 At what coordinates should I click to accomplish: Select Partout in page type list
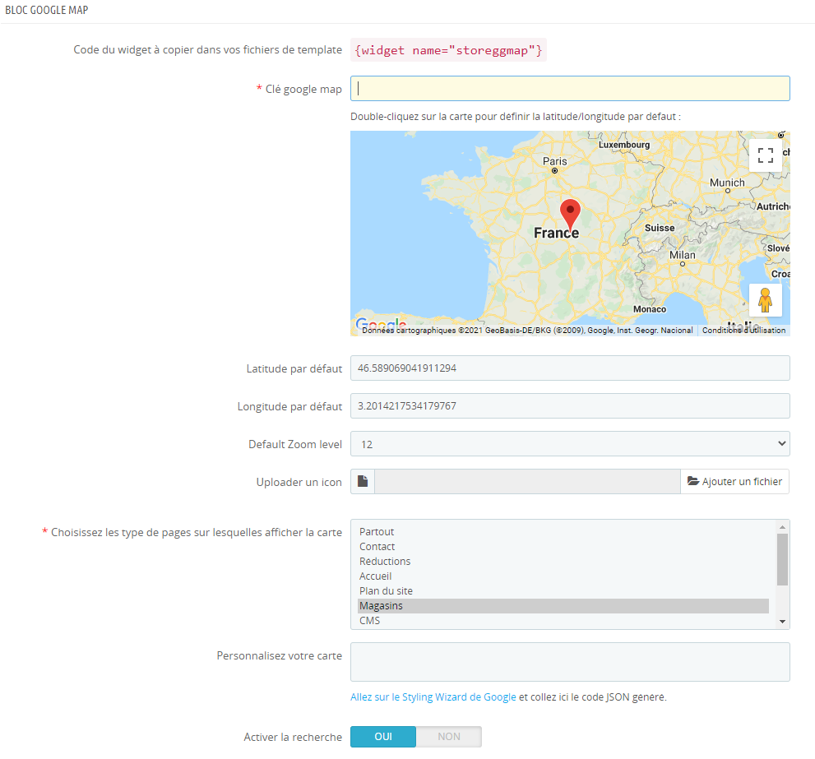pyautogui.click(x=563, y=532)
